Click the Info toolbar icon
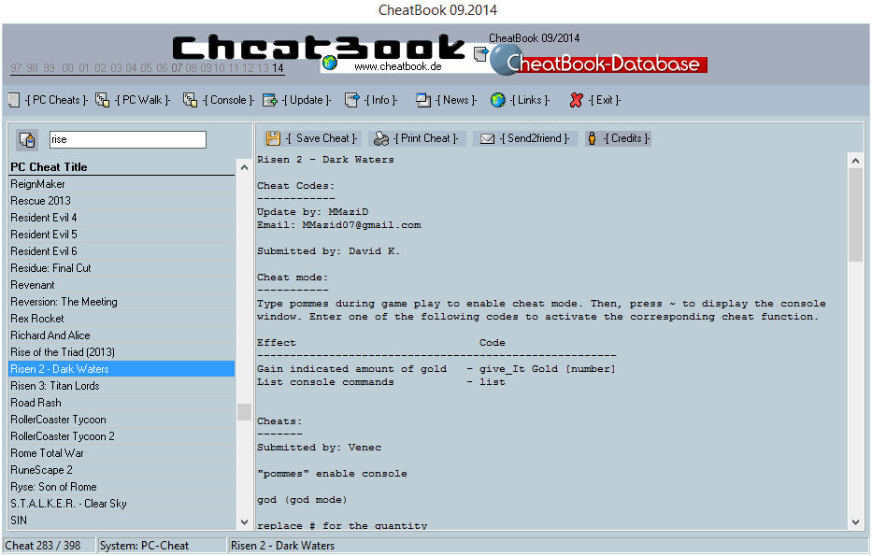The width and height of the screenshot is (872, 556). [x=352, y=100]
